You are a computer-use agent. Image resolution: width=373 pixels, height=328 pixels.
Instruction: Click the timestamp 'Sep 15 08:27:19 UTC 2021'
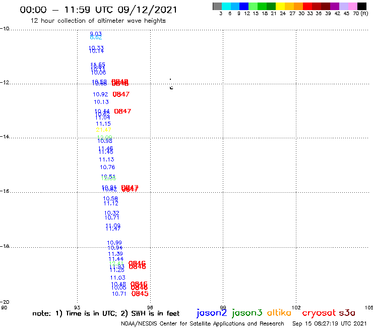330,323
